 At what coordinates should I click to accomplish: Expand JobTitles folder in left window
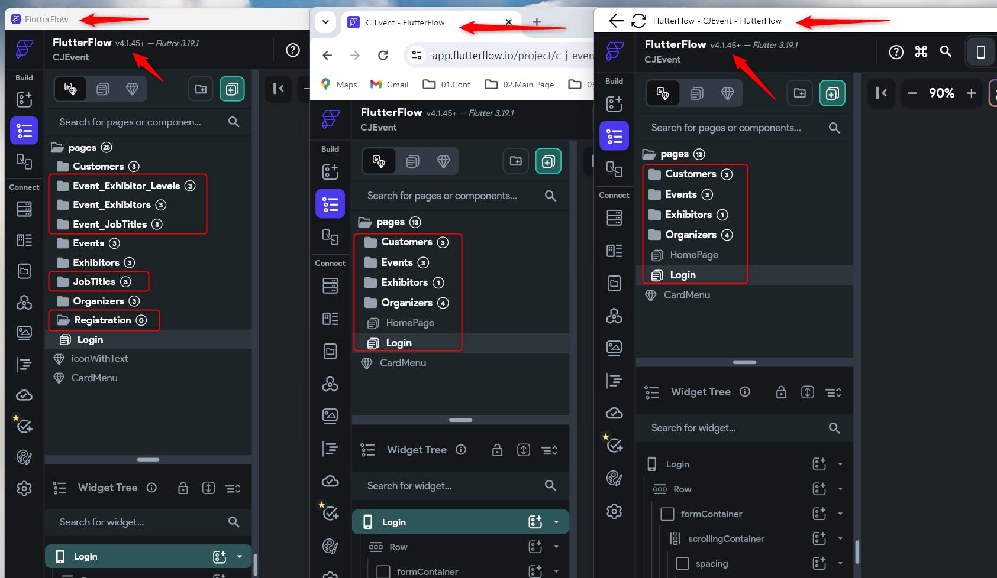(x=94, y=282)
